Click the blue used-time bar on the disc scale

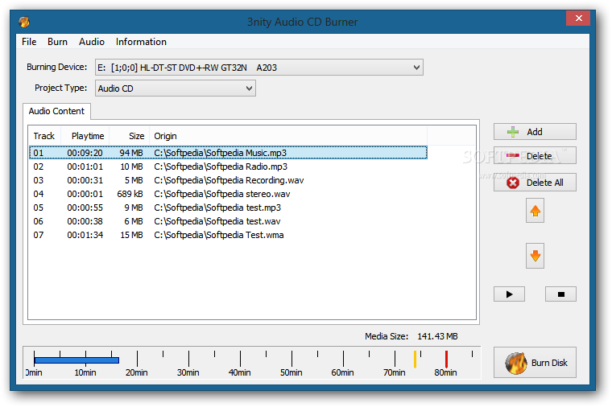(76, 360)
